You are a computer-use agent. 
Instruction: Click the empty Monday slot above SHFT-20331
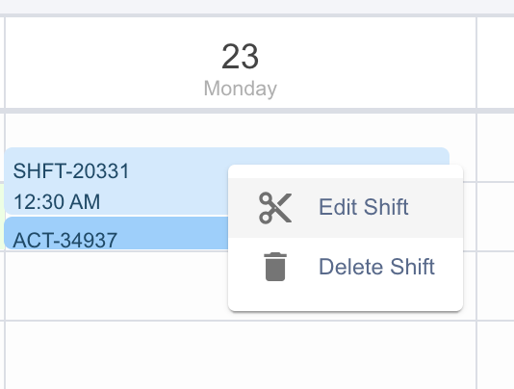click(x=241, y=130)
